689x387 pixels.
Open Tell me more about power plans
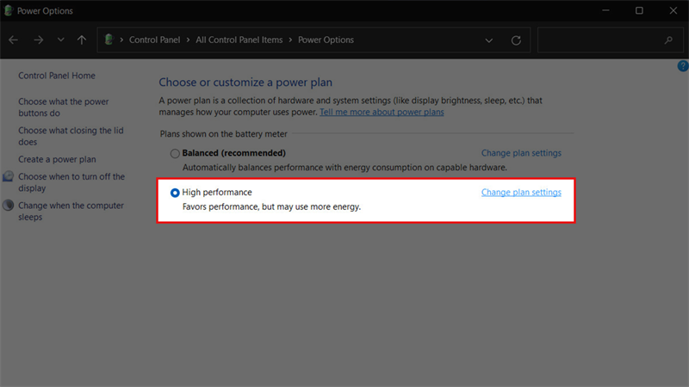[x=382, y=112]
